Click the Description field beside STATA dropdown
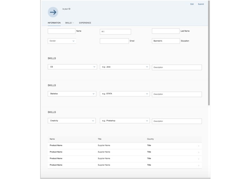The image size is (251, 179). (177, 94)
